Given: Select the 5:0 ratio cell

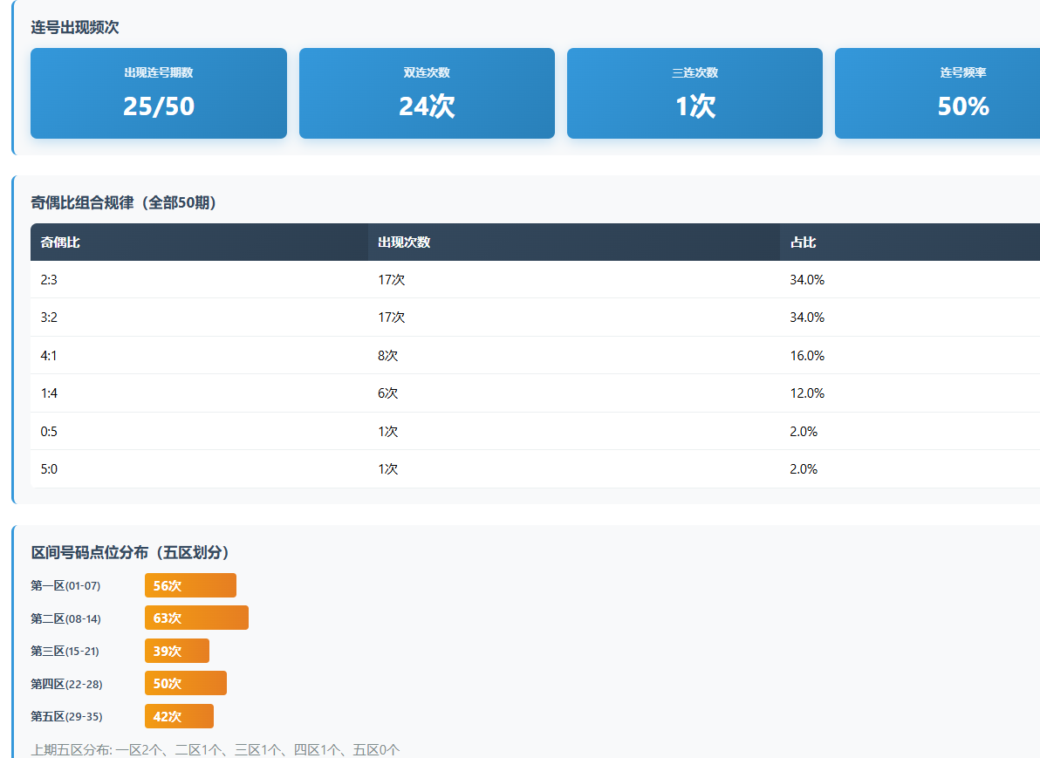Looking at the screenshot, I should [x=49, y=469].
